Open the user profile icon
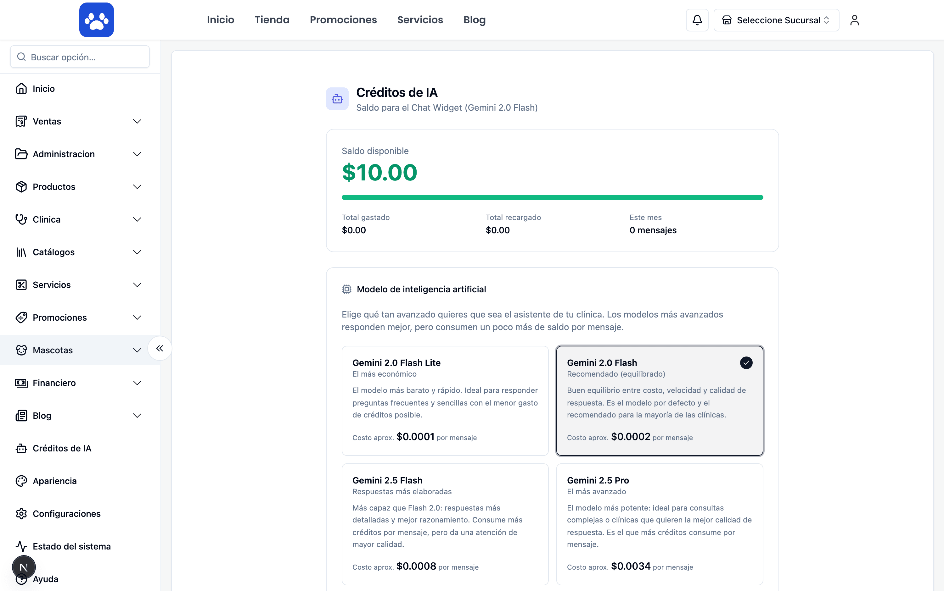The width and height of the screenshot is (944, 591). point(854,20)
